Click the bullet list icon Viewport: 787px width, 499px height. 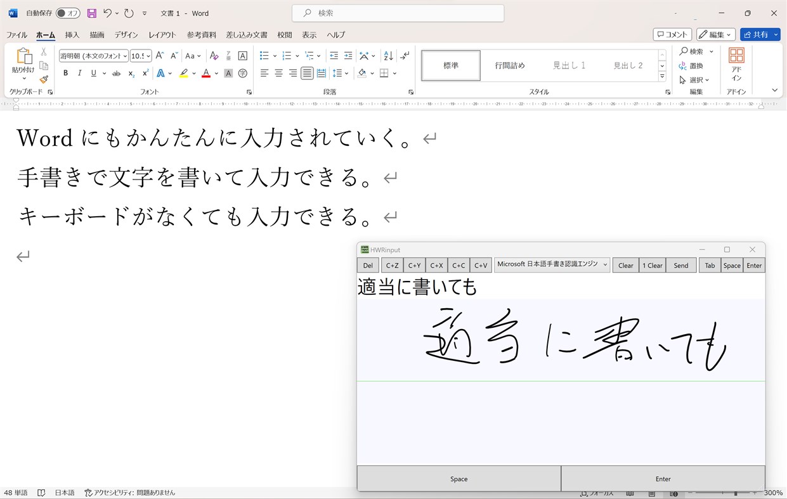tap(264, 56)
